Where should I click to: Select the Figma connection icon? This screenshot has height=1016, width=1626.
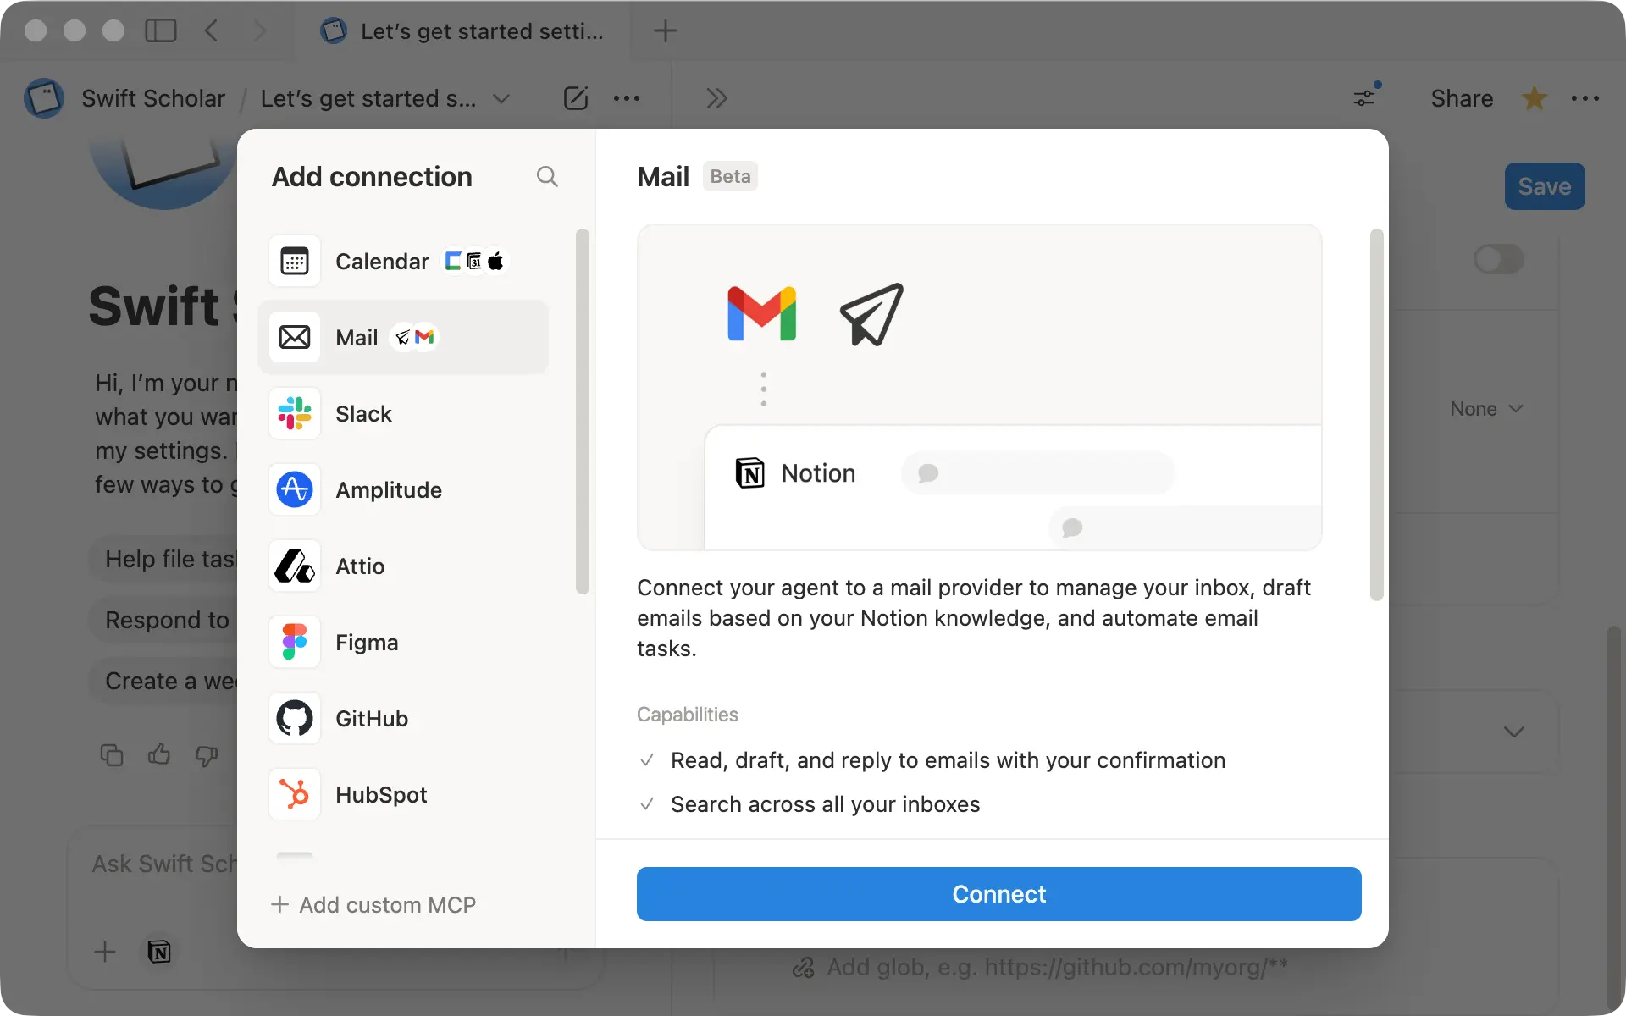(293, 642)
